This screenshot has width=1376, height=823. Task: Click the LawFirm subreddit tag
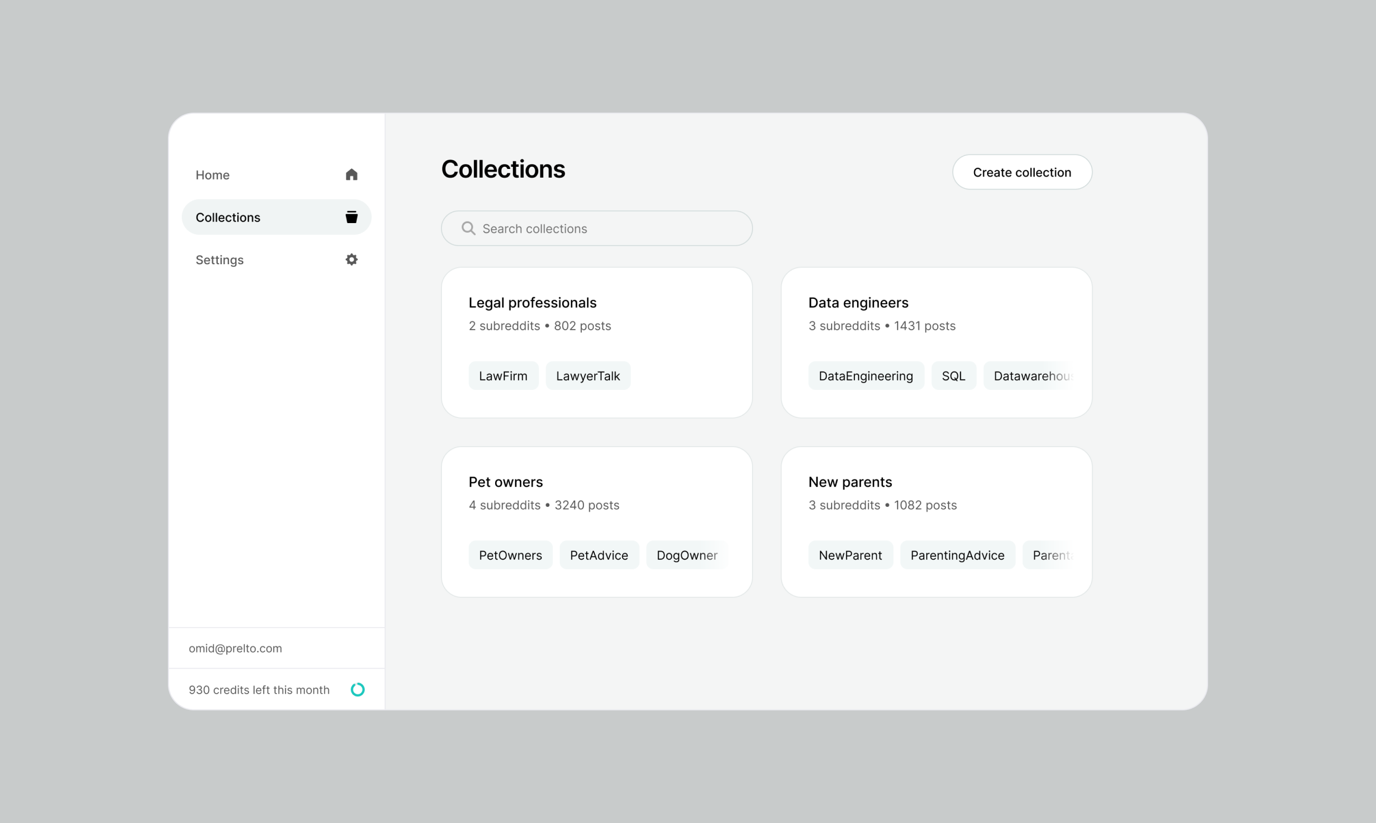pos(503,376)
